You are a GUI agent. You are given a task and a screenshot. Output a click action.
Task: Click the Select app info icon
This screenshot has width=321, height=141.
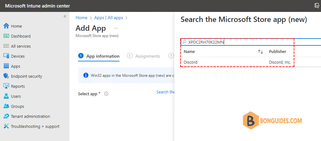pos(106,94)
